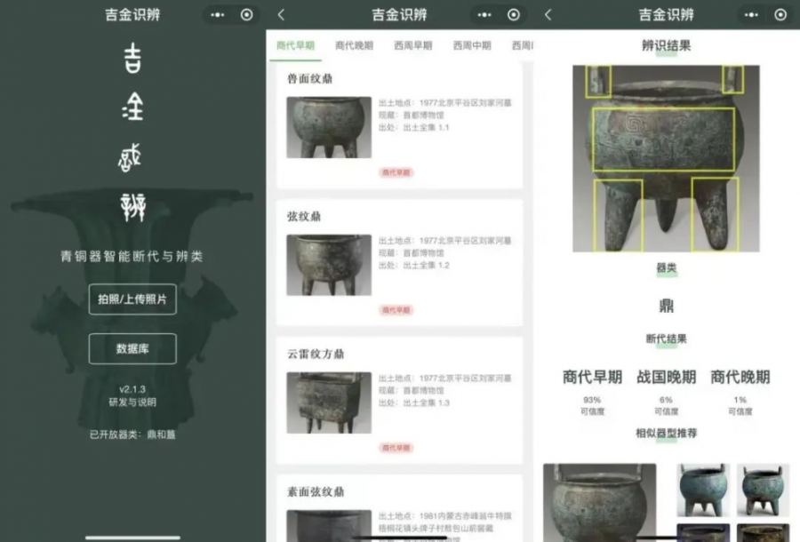
Task: Click the 器类 heading
Action: (x=667, y=267)
